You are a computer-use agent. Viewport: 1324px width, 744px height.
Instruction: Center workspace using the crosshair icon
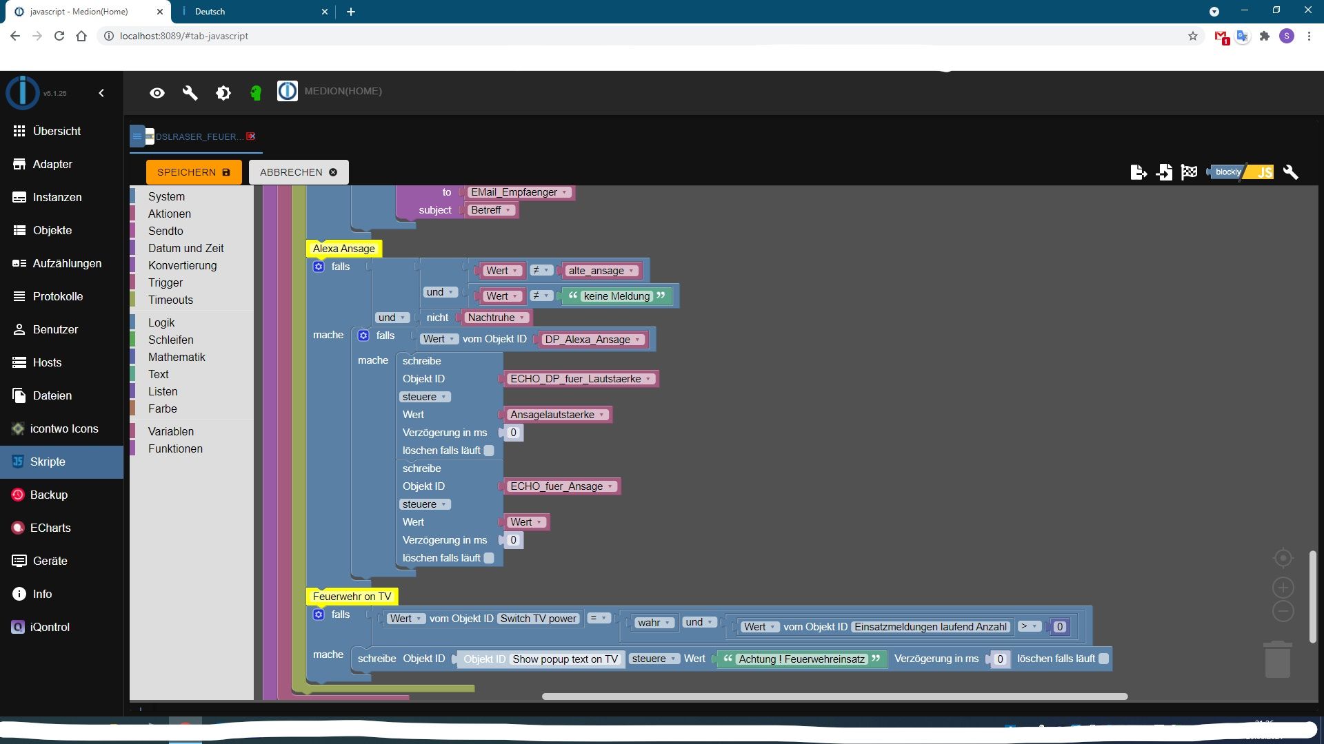coord(1283,558)
